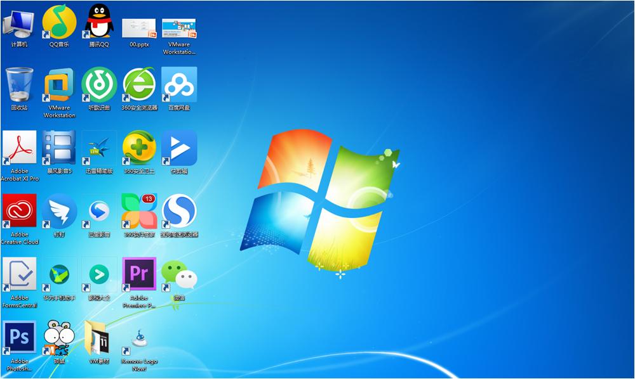The width and height of the screenshot is (635, 379).
Task: Select the 暴风影音5 film-strip icon
Action: point(59,148)
